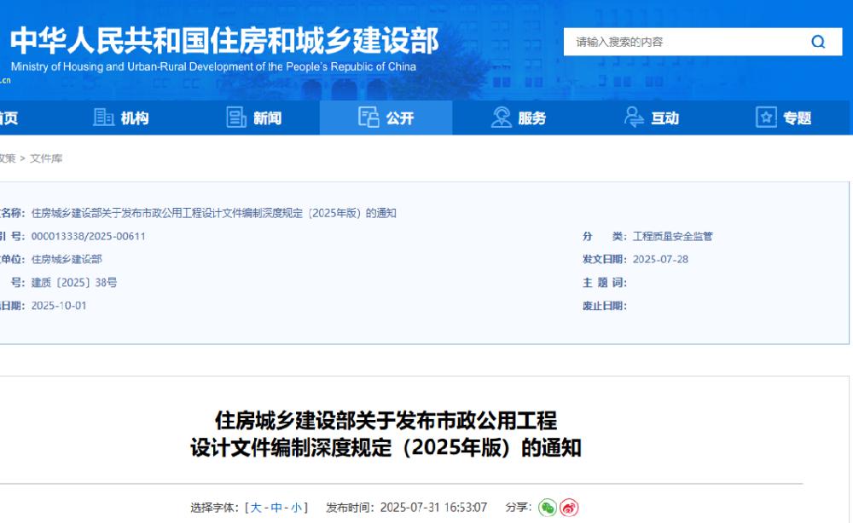Click the 互动 interaction icon
This screenshot has width=853, height=523.
(634, 118)
